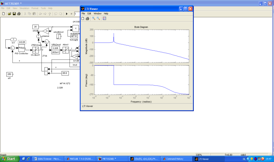Navigate forward arrow in Simulink toolbar
Image resolution: width=274 pixels, height=162 pixels.
(45, 13)
